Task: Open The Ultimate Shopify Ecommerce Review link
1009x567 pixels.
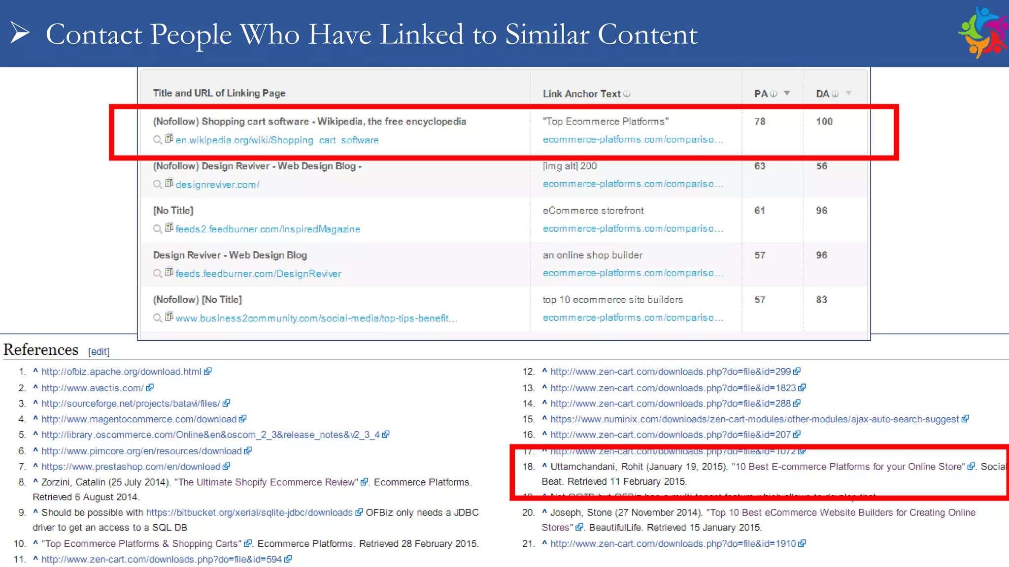Action: pos(267,482)
